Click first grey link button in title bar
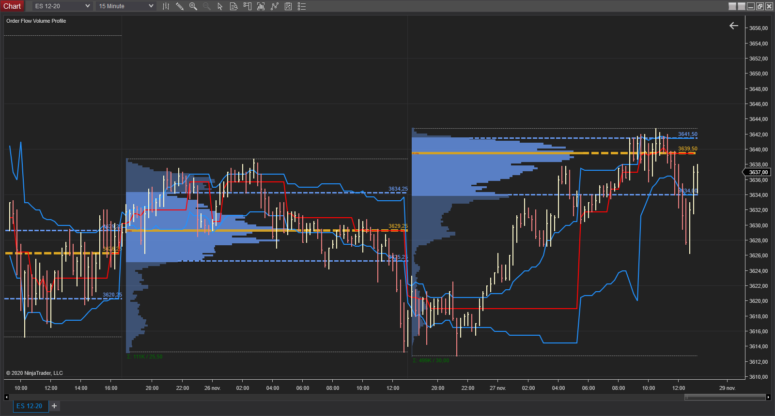The width and height of the screenshot is (775, 416). click(x=732, y=6)
